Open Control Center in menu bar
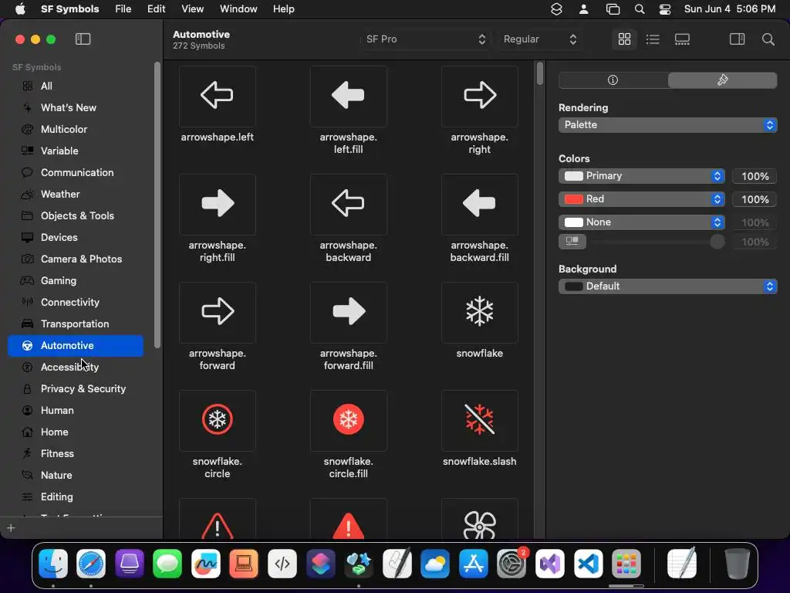Screen dimensions: 790x593 click(664, 9)
